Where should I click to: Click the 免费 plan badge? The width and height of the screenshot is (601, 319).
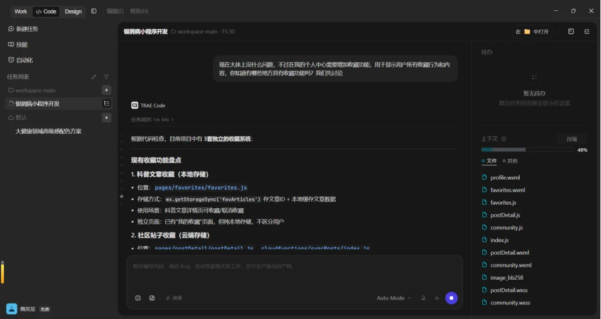tap(45, 309)
